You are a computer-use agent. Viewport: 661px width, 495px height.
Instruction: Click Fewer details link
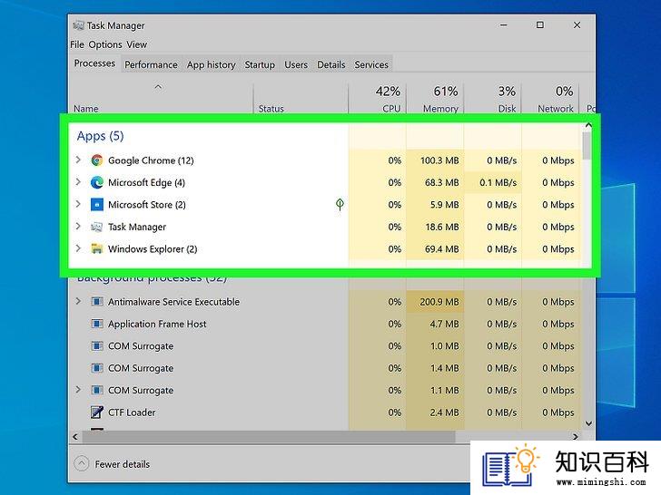[123, 464]
